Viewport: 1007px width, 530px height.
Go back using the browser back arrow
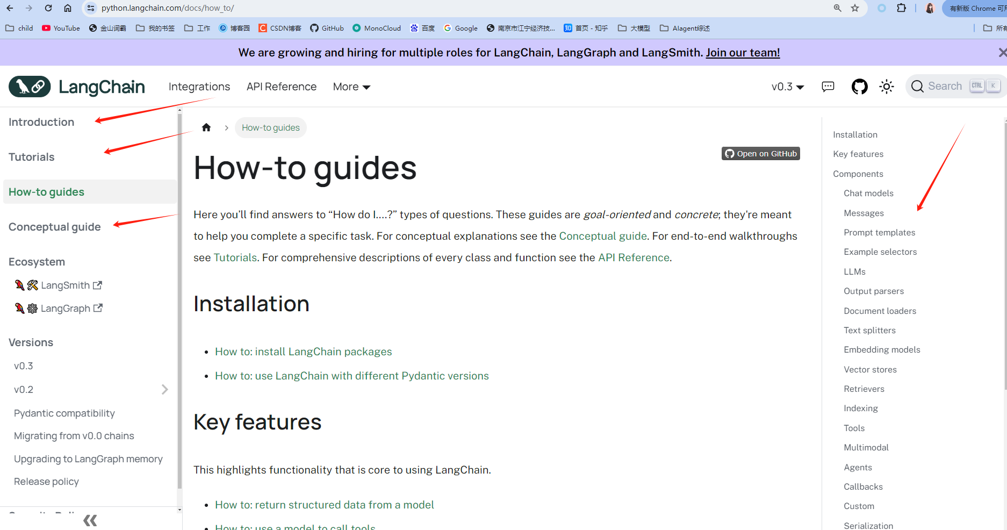coord(10,8)
